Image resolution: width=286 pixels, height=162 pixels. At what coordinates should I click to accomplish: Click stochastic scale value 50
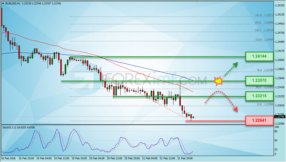pyautogui.click(x=276, y=141)
